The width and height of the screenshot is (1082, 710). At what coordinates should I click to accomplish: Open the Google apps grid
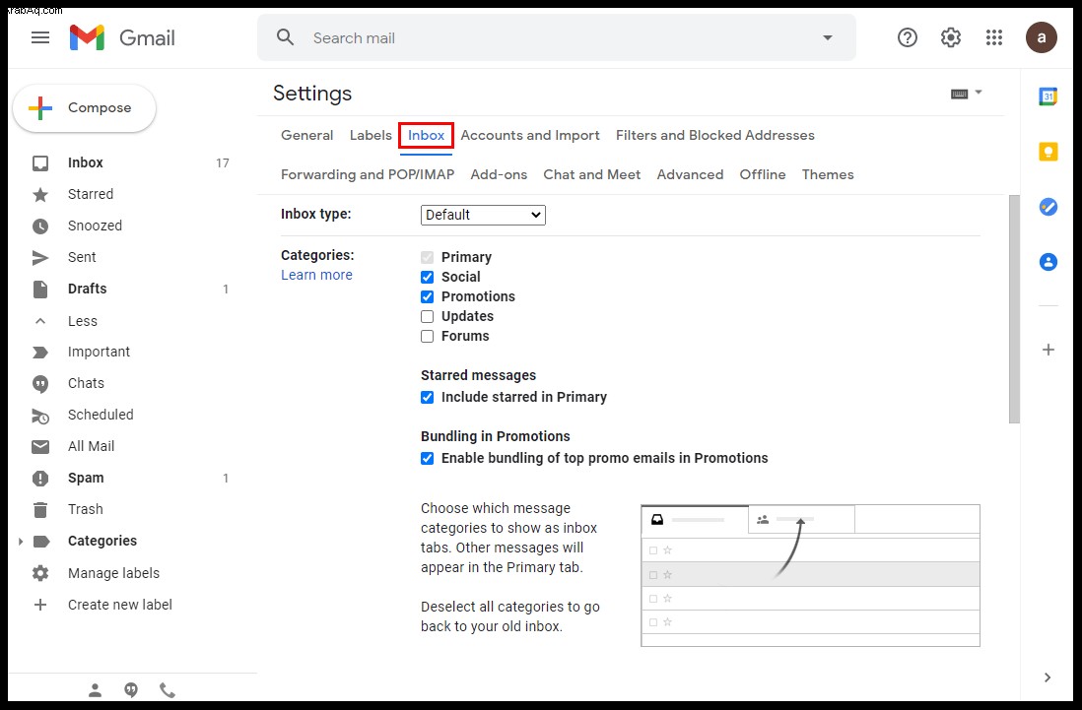click(x=993, y=37)
